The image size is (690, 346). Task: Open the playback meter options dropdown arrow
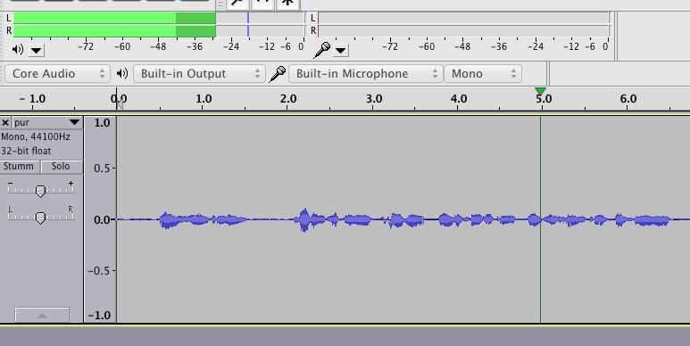tap(37, 50)
